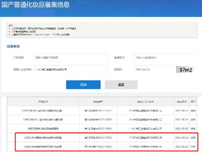Click the blue 查询 search button
202x152 pixels.
coord(83,84)
